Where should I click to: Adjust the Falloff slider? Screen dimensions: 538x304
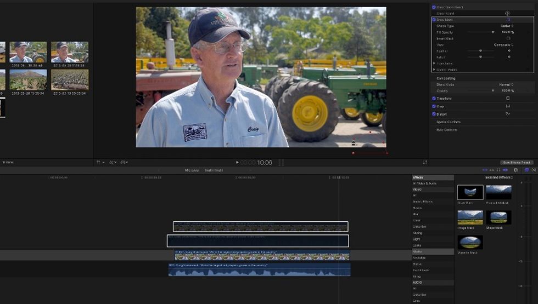(481, 57)
